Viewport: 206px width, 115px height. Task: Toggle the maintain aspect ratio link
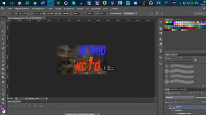pyautogui.click(x=56, y=13)
